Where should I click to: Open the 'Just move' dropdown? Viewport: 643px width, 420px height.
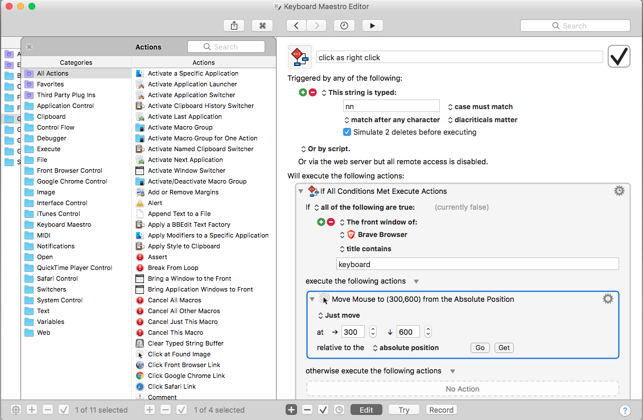pos(339,315)
